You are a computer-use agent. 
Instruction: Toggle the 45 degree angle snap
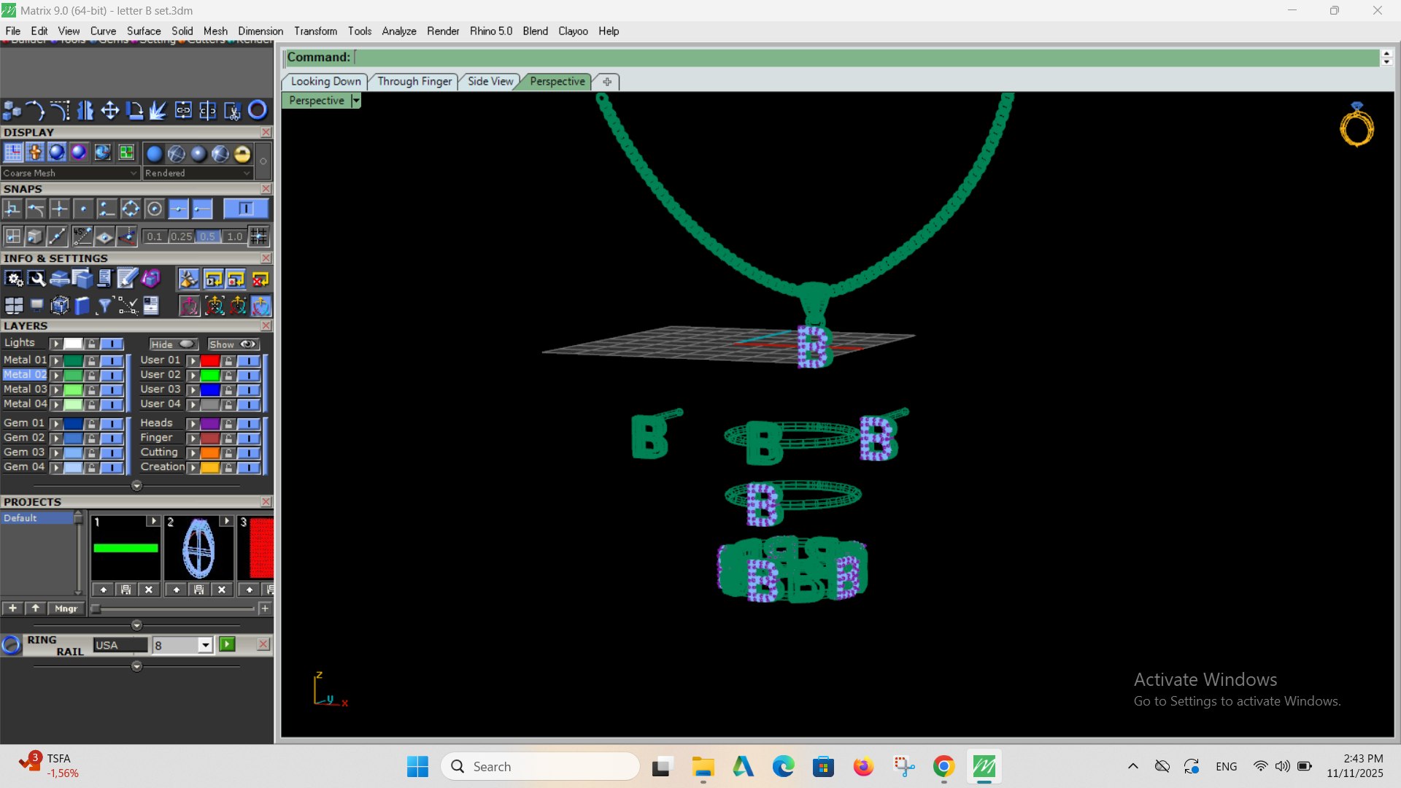coord(82,236)
